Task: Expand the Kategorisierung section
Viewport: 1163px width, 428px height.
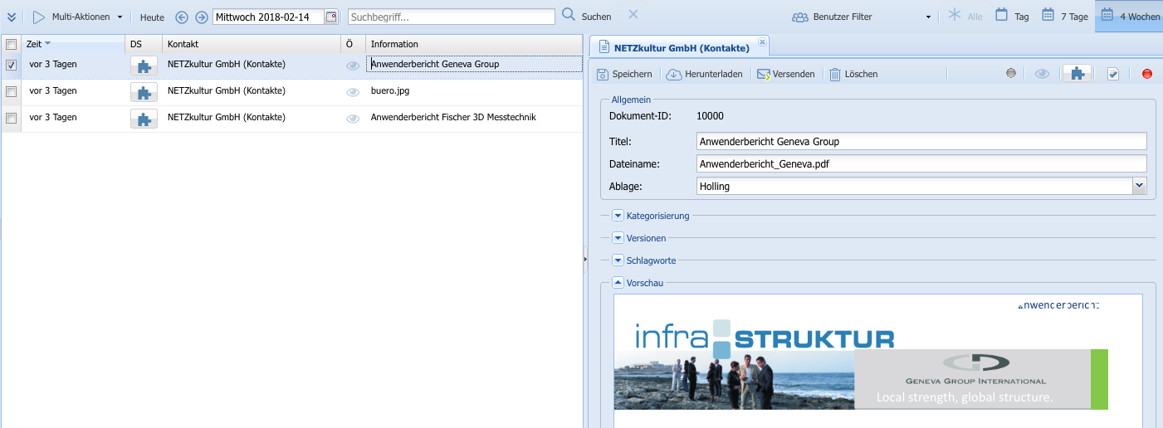Action: pos(618,216)
